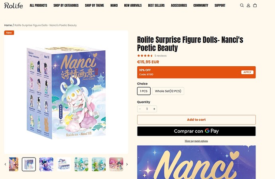275x179 pixels.
Task: Pay with Comprar con G Pay
Action: (196, 131)
